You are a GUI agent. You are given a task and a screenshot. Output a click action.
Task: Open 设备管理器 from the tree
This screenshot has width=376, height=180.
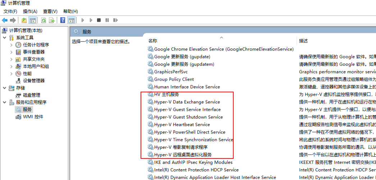34,81
